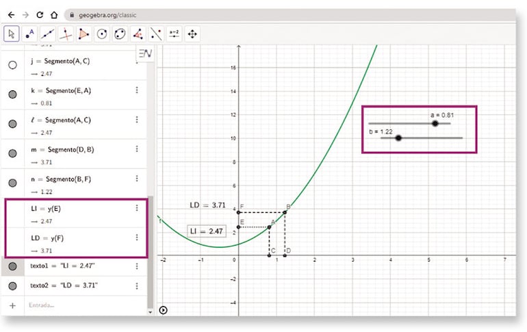Select point F on the y-axis
This screenshot has height=332, width=527.
239,212
